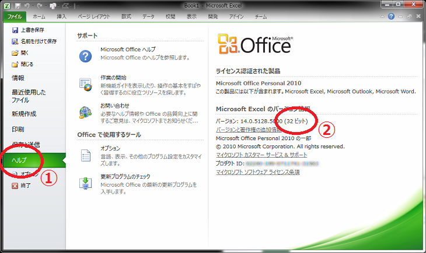Image resolution: width=426 pixels, height=253 pixels.
Task: Open the ファイル tab
Action: [15, 16]
